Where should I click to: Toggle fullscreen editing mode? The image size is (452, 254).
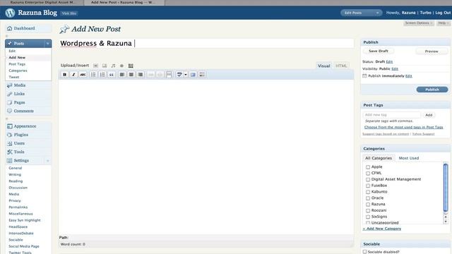click(193, 75)
